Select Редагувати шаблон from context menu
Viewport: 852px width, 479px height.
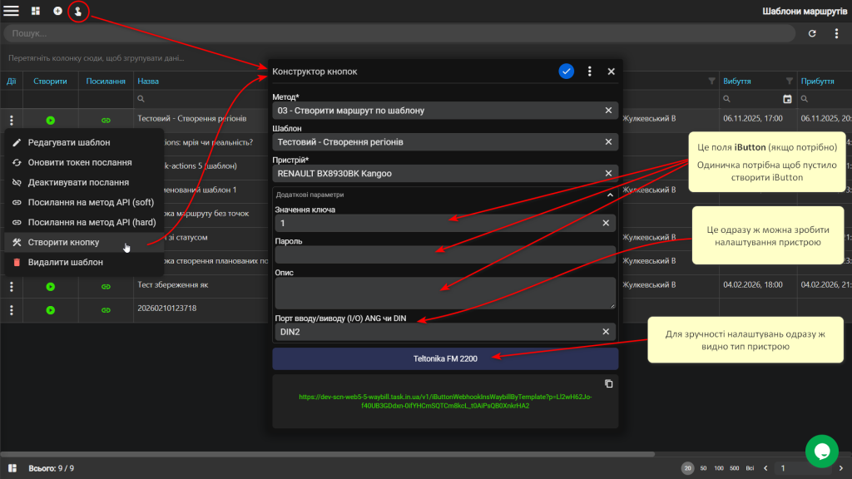(x=84, y=142)
